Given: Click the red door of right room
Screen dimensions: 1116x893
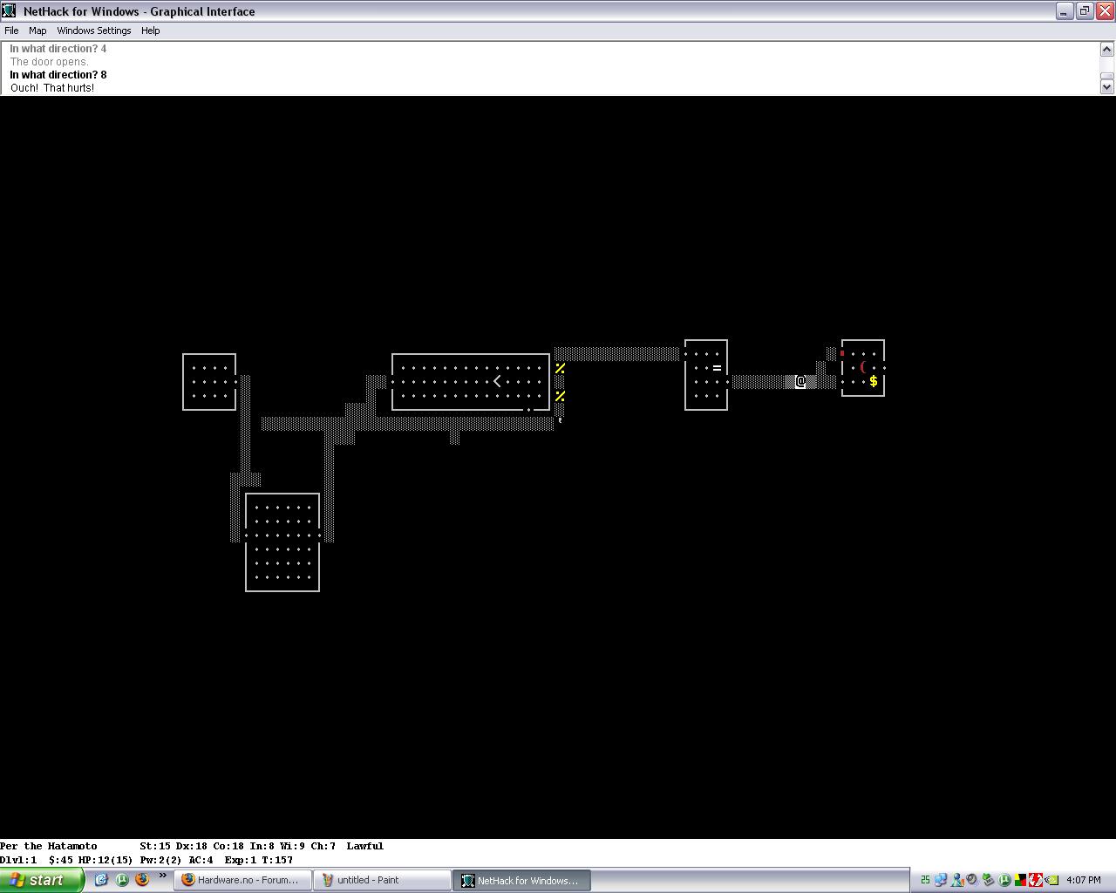Looking at the screenshot, I should point(842,353).
